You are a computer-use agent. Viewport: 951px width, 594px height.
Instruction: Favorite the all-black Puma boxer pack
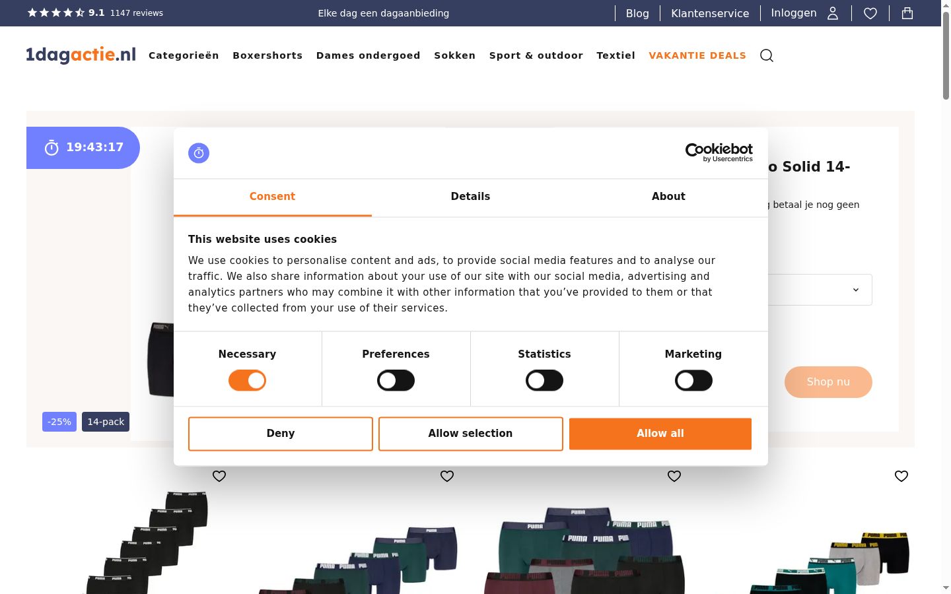click(x=219, y=476)
